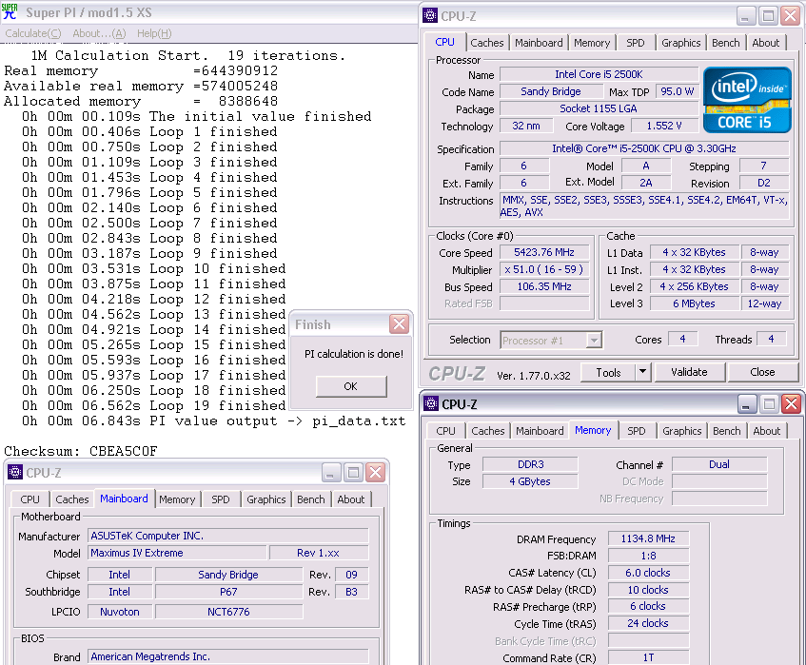This screenshot has width=806, height=665.
Task: Click the FSB:DRAM ratio value 1:8
Action: (x=648, y=556)
